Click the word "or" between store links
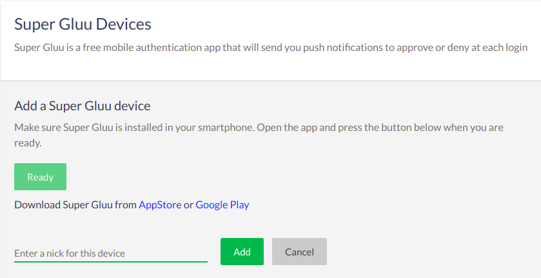 click(188, 205)
